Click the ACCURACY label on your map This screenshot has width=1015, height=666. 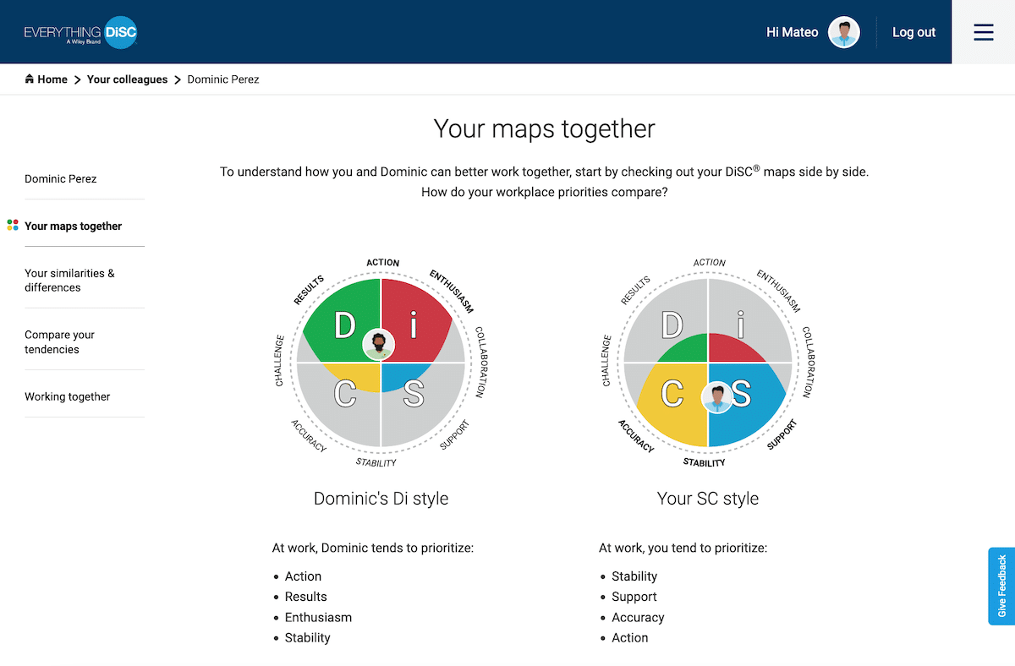tap(636, 435)
